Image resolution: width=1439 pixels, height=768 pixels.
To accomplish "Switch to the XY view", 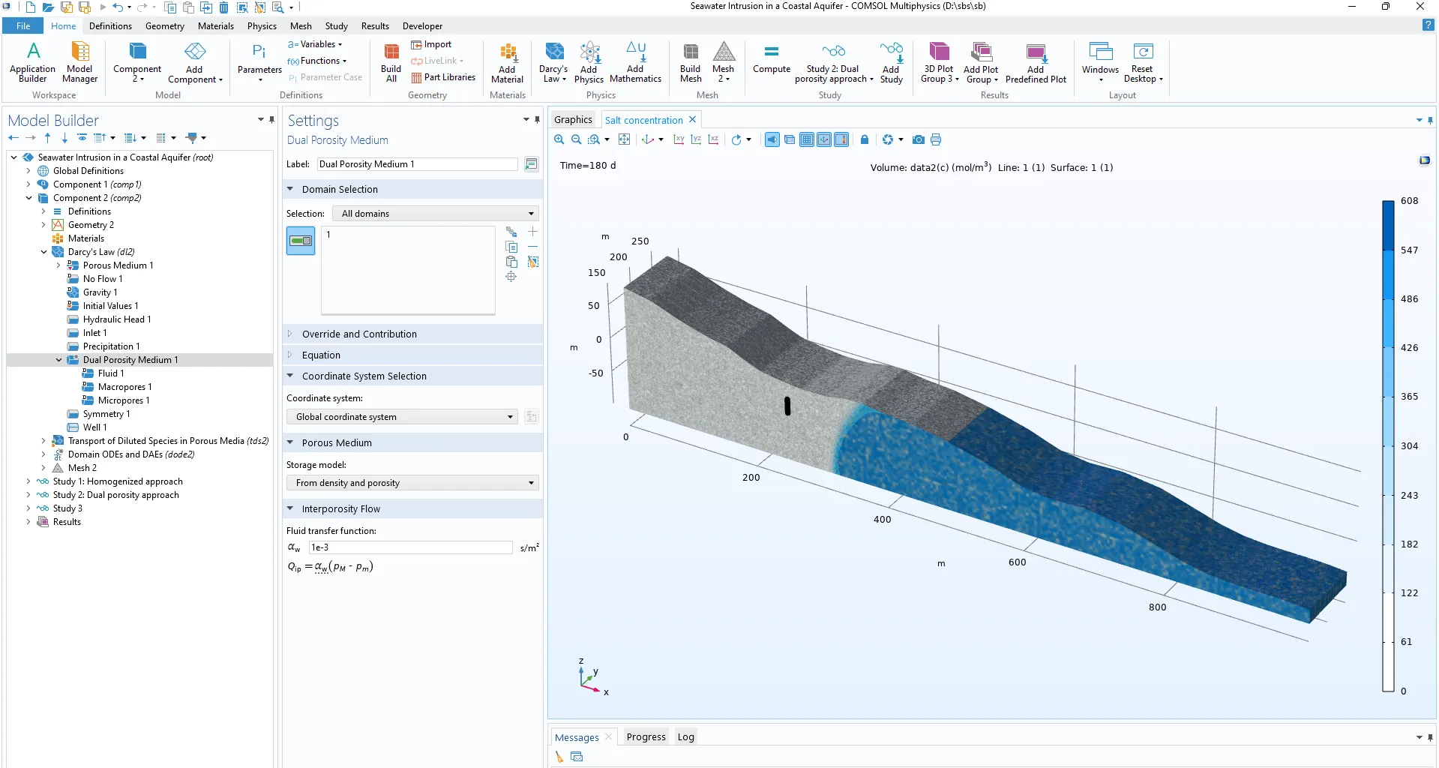I will click(x=678, y=139).
